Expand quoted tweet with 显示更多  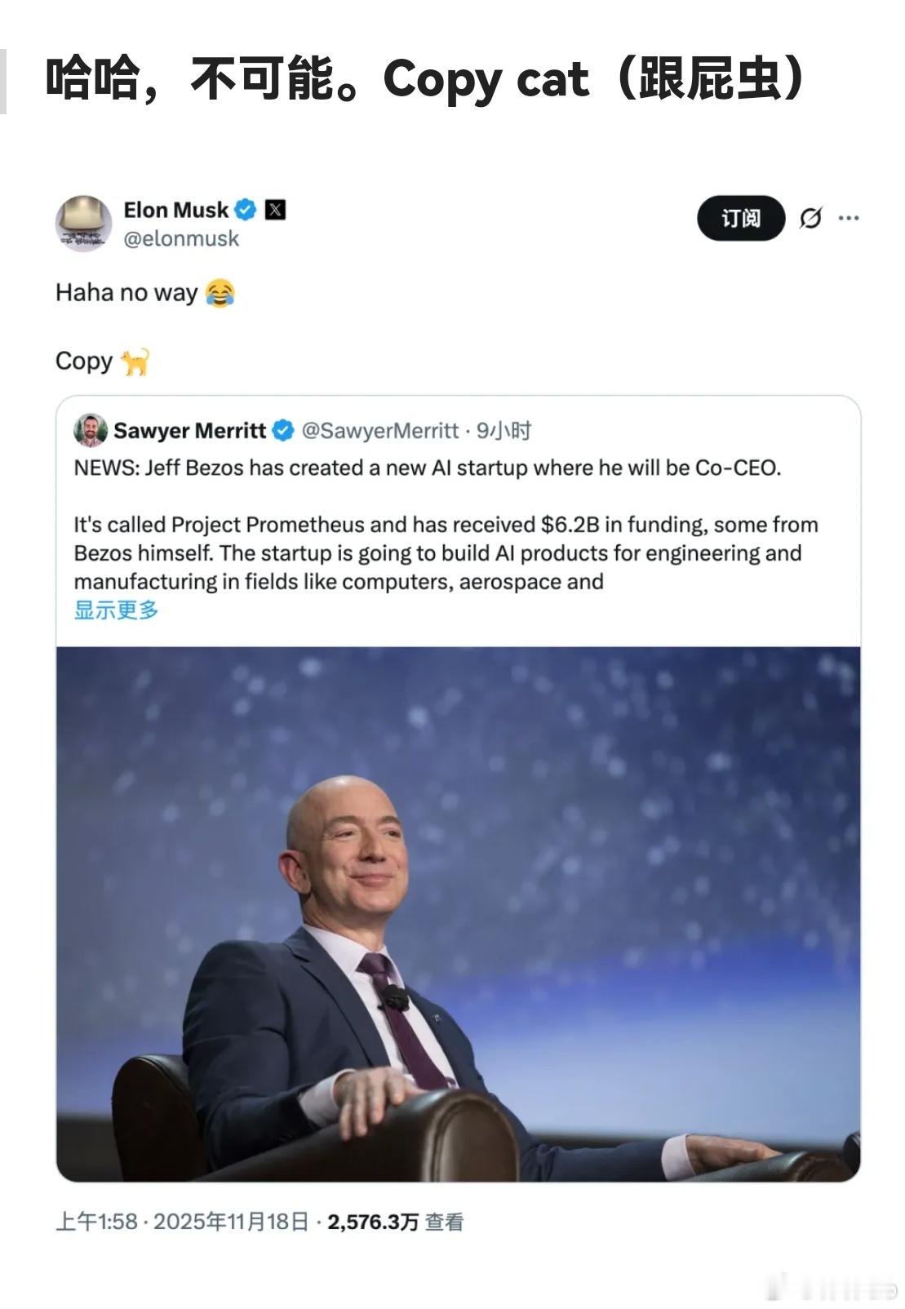tap(116, 610)
